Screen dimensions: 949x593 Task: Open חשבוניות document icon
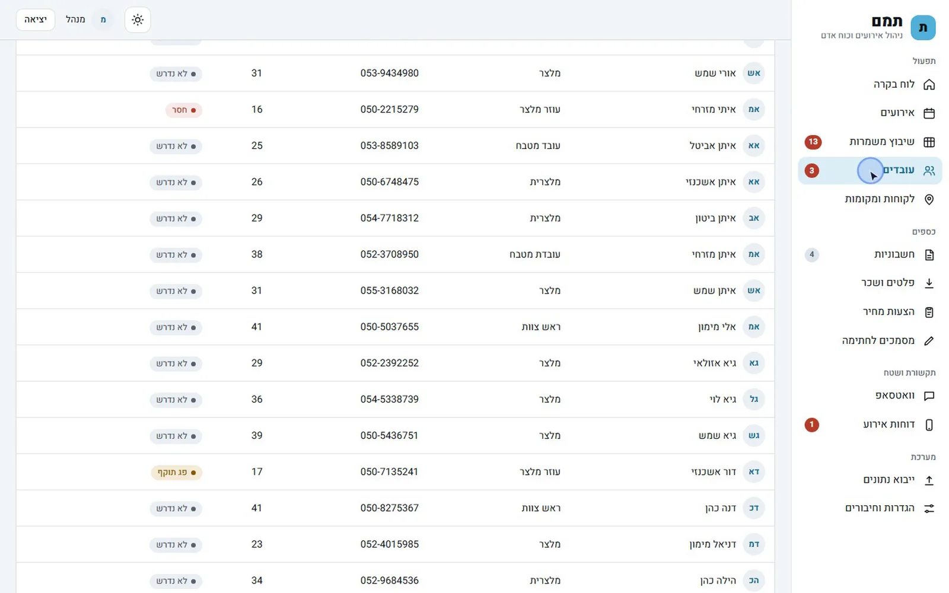929,254
